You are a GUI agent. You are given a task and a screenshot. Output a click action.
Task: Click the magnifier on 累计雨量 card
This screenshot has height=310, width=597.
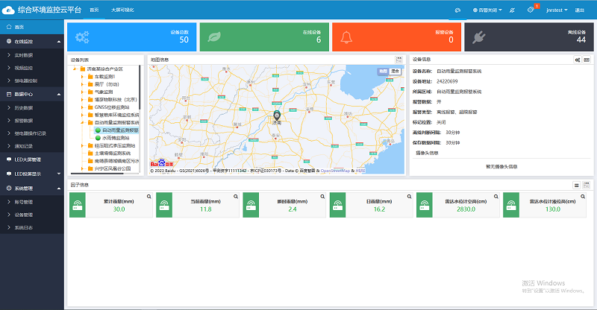[x=149, y=197]
